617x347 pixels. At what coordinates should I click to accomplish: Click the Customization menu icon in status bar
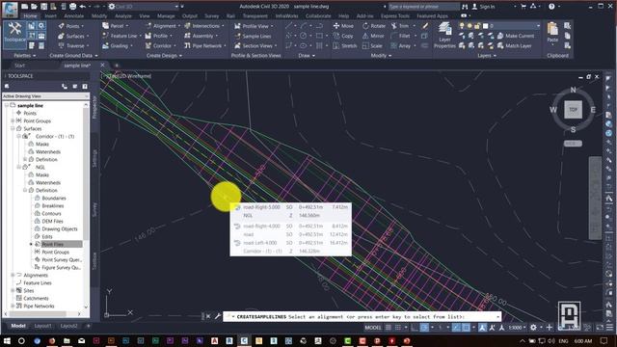[x=609, y=328]
